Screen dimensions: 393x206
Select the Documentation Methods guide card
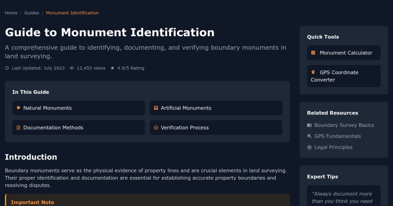pos(79,128)
